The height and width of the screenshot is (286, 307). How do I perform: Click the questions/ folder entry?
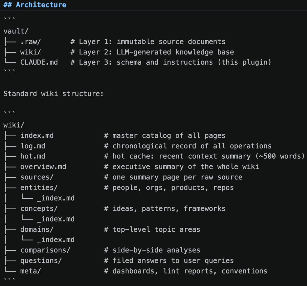41,261
